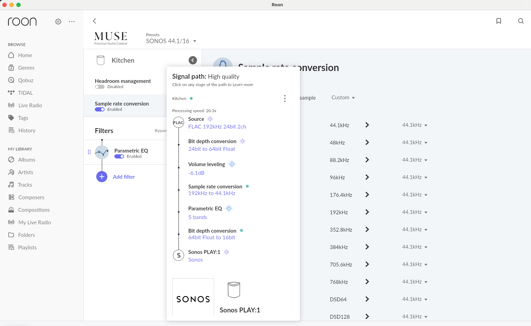This screenshot has width=531, height=326.
Task: Open the Custom dropdown
Action: tap(343, 98)
